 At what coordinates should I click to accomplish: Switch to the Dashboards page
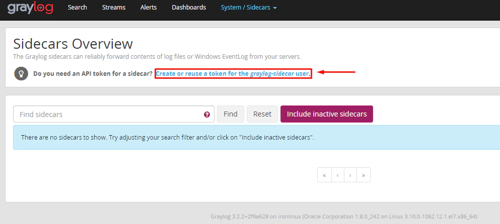click(189, 8)
